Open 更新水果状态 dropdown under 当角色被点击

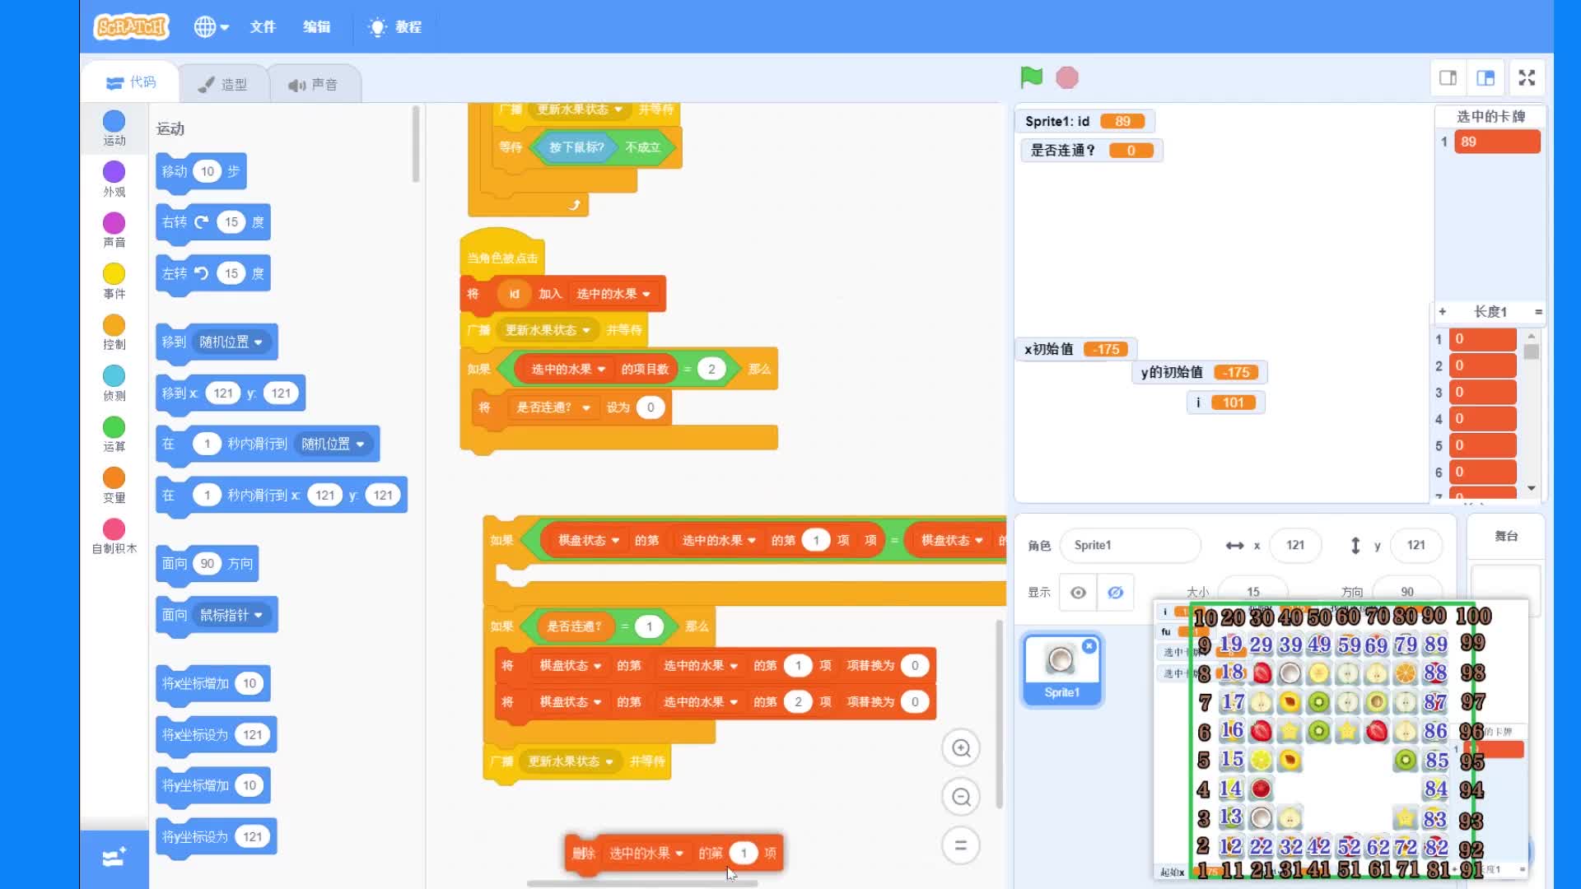[x=548, y=330]
